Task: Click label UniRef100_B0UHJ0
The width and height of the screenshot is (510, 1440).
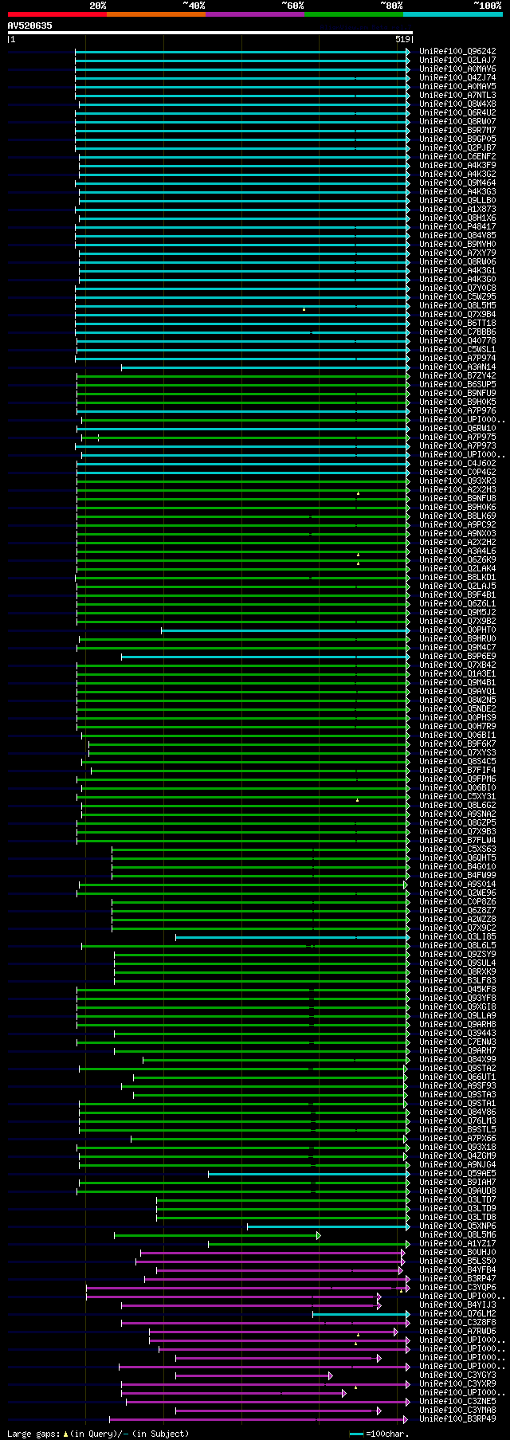Action: click(x=457, y=1253)
